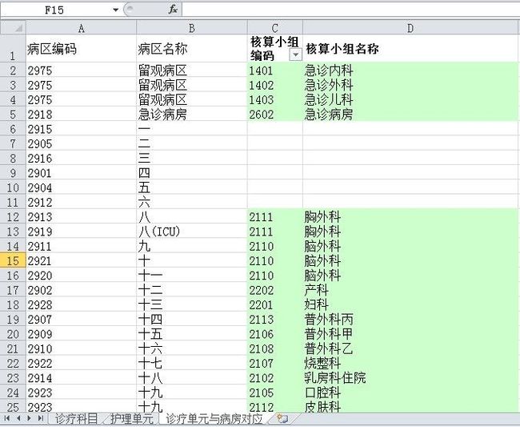Click the insert new worksheet icon
The height and width of the screenshot is (427, 520).
point(282,419)
